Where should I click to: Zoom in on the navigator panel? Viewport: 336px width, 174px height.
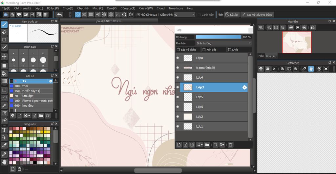click(x=269, y=27)
